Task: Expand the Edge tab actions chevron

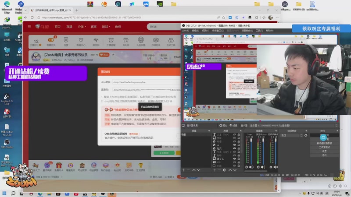Action: tap(25, 10)
